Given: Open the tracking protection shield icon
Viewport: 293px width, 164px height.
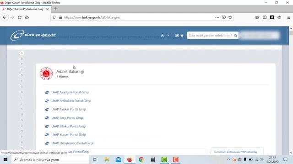Looking at the screenshot, I should (54, 17).
